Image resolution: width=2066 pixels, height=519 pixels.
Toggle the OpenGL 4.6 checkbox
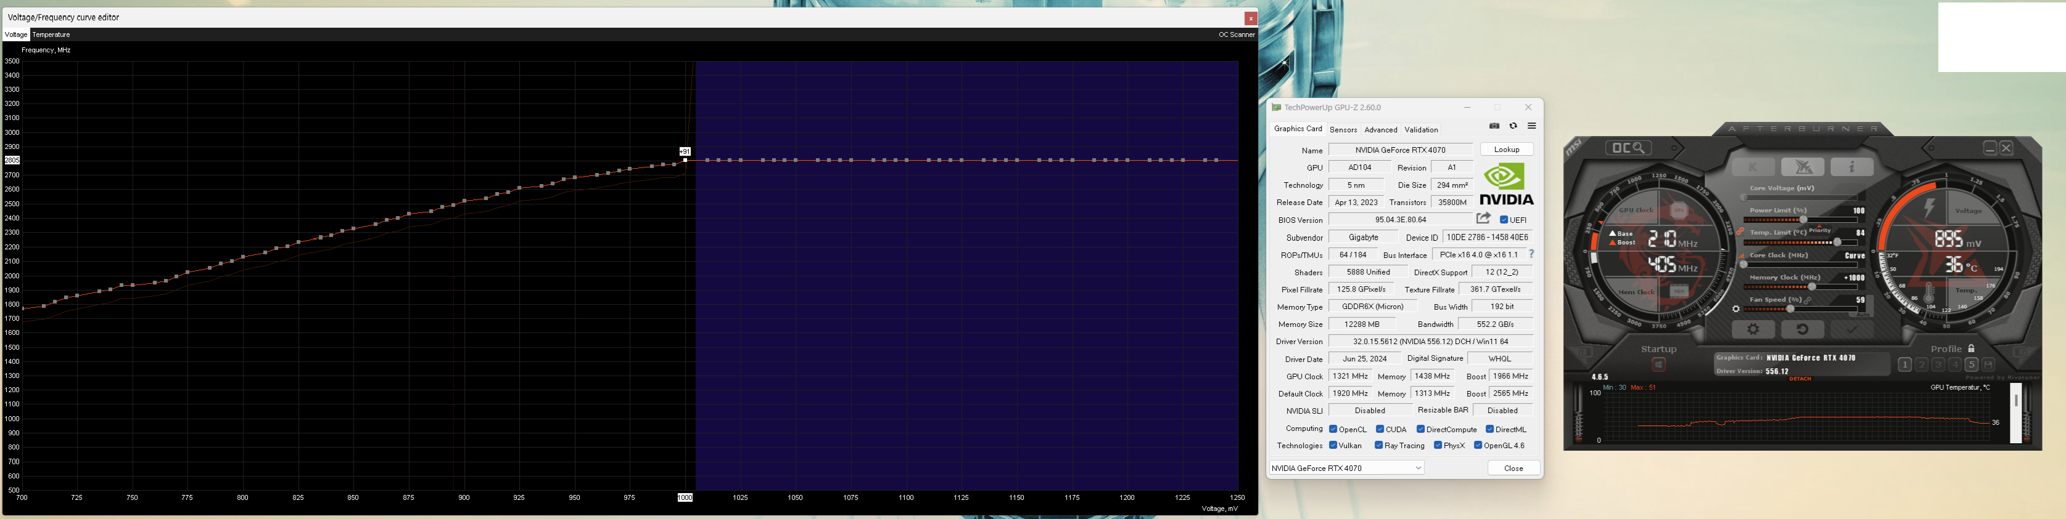click(1478, 445)
